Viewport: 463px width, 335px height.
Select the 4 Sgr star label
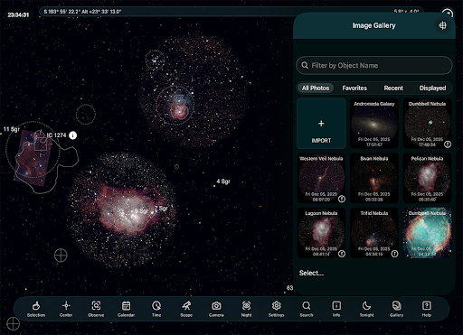pos(223,181)
